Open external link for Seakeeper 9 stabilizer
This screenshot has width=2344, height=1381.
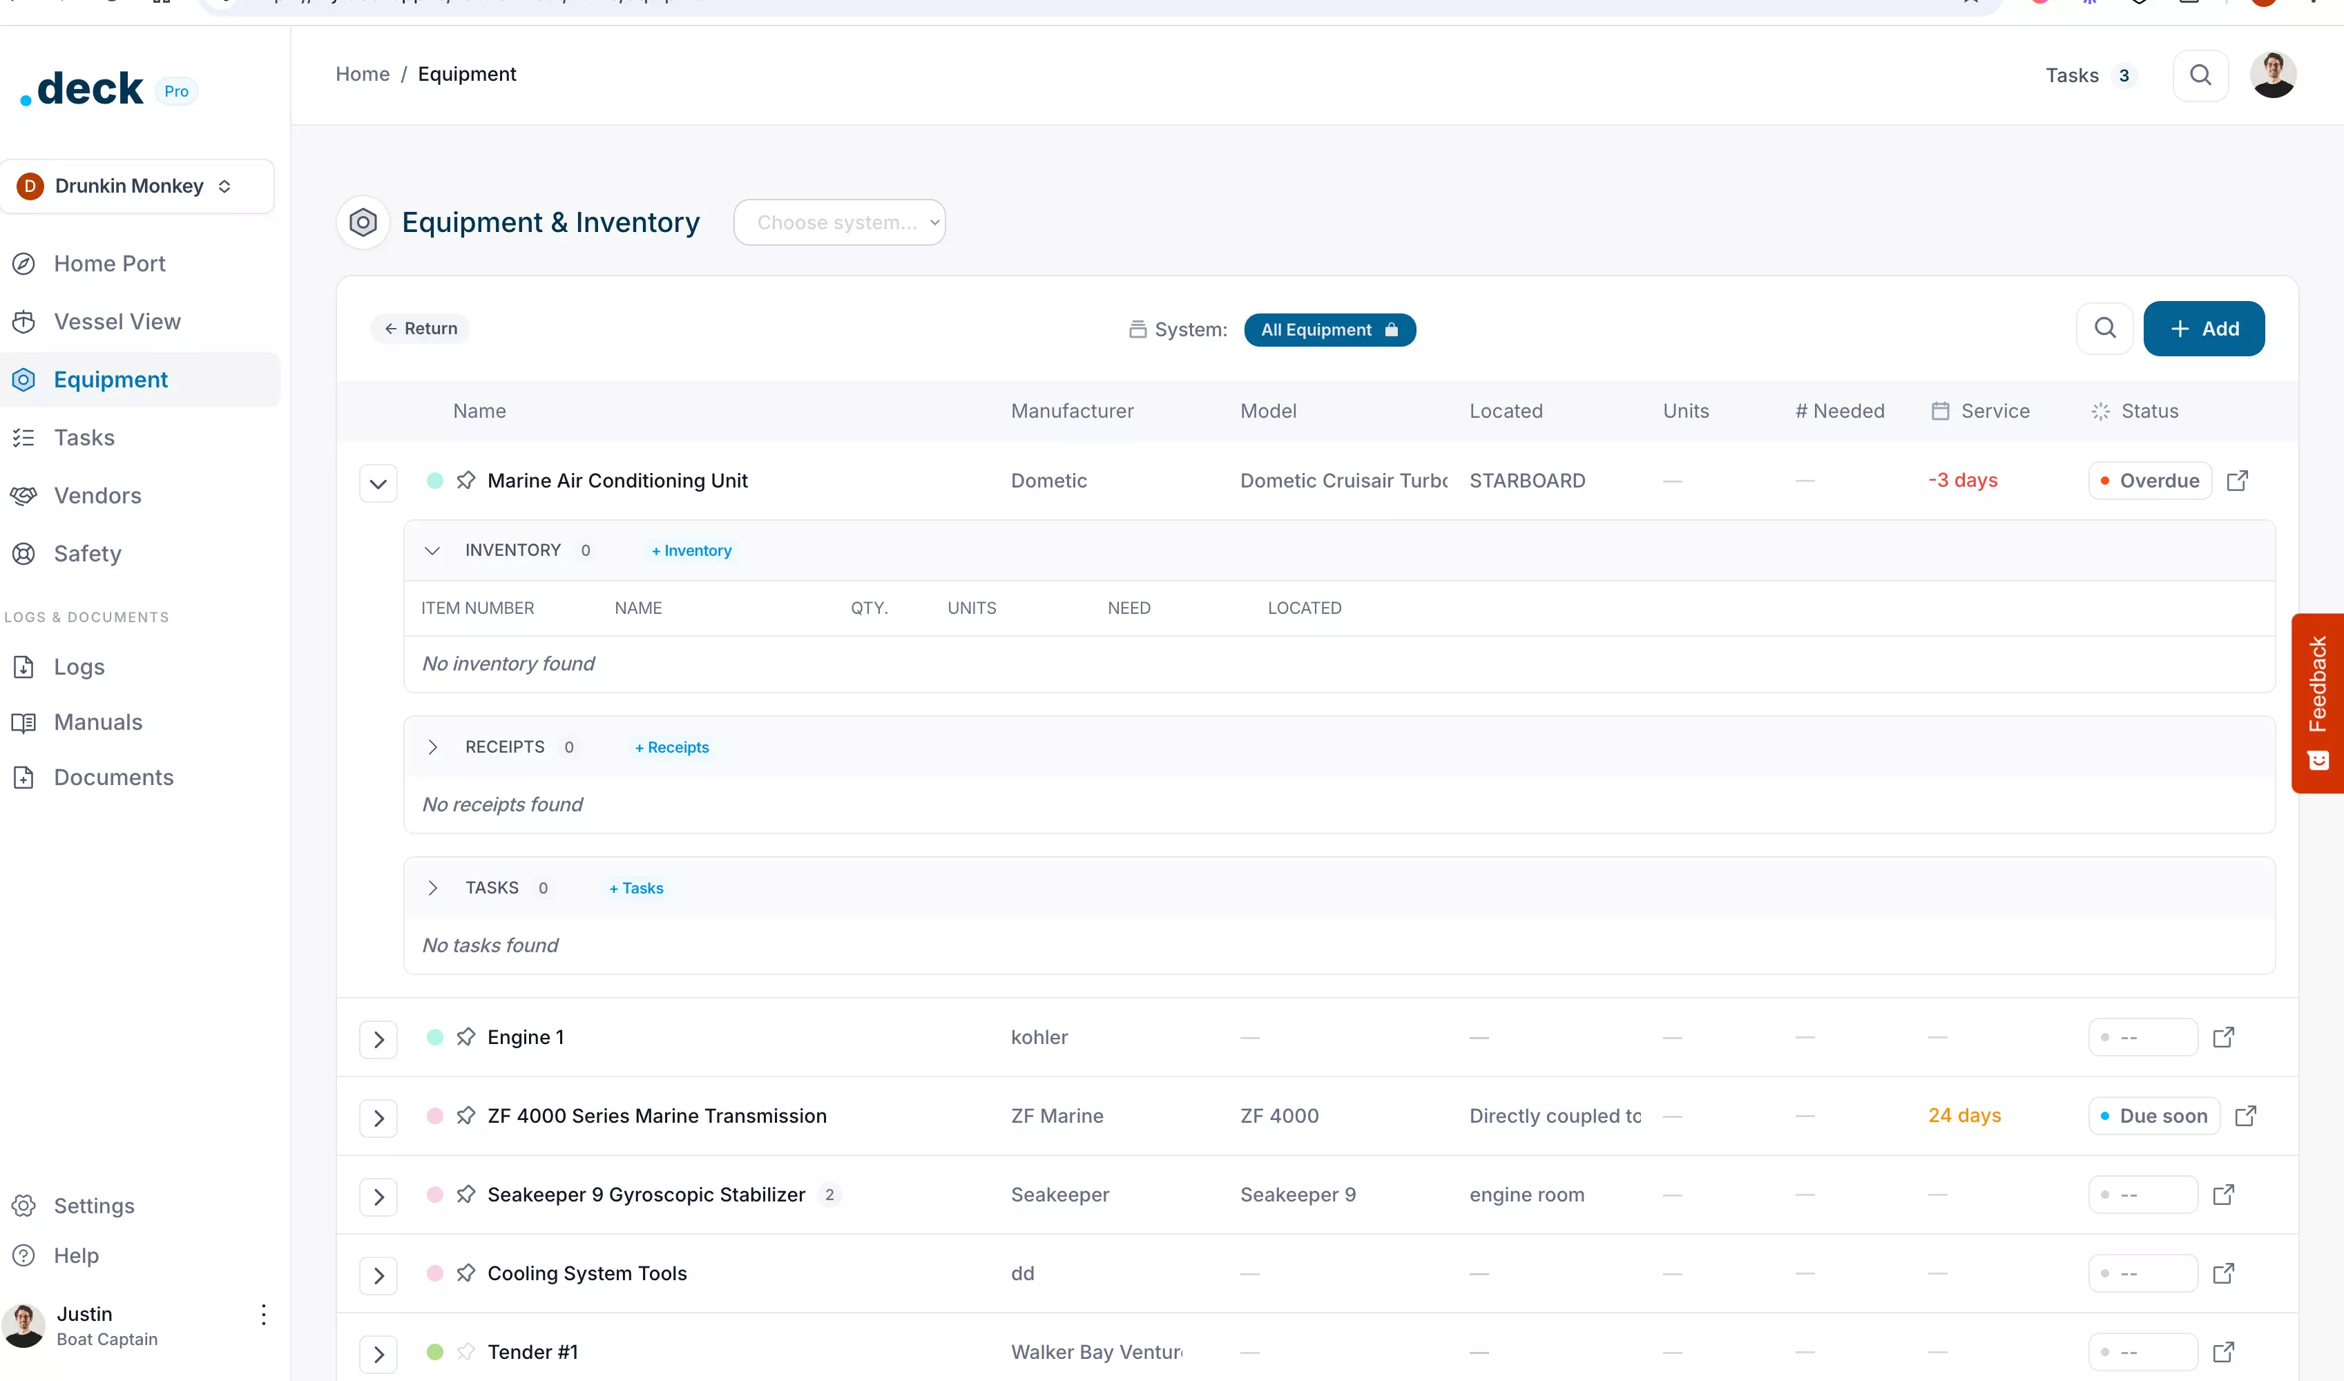[2223, 1194]
